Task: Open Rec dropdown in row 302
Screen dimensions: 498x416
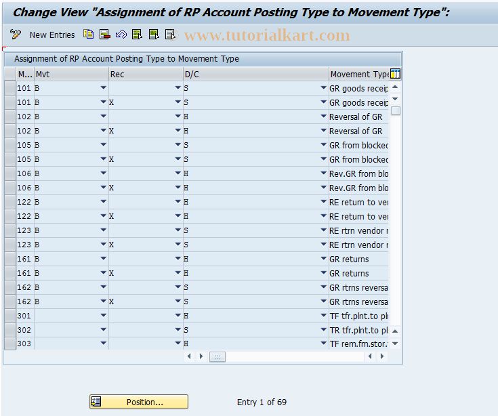Action: click(178, 330)
